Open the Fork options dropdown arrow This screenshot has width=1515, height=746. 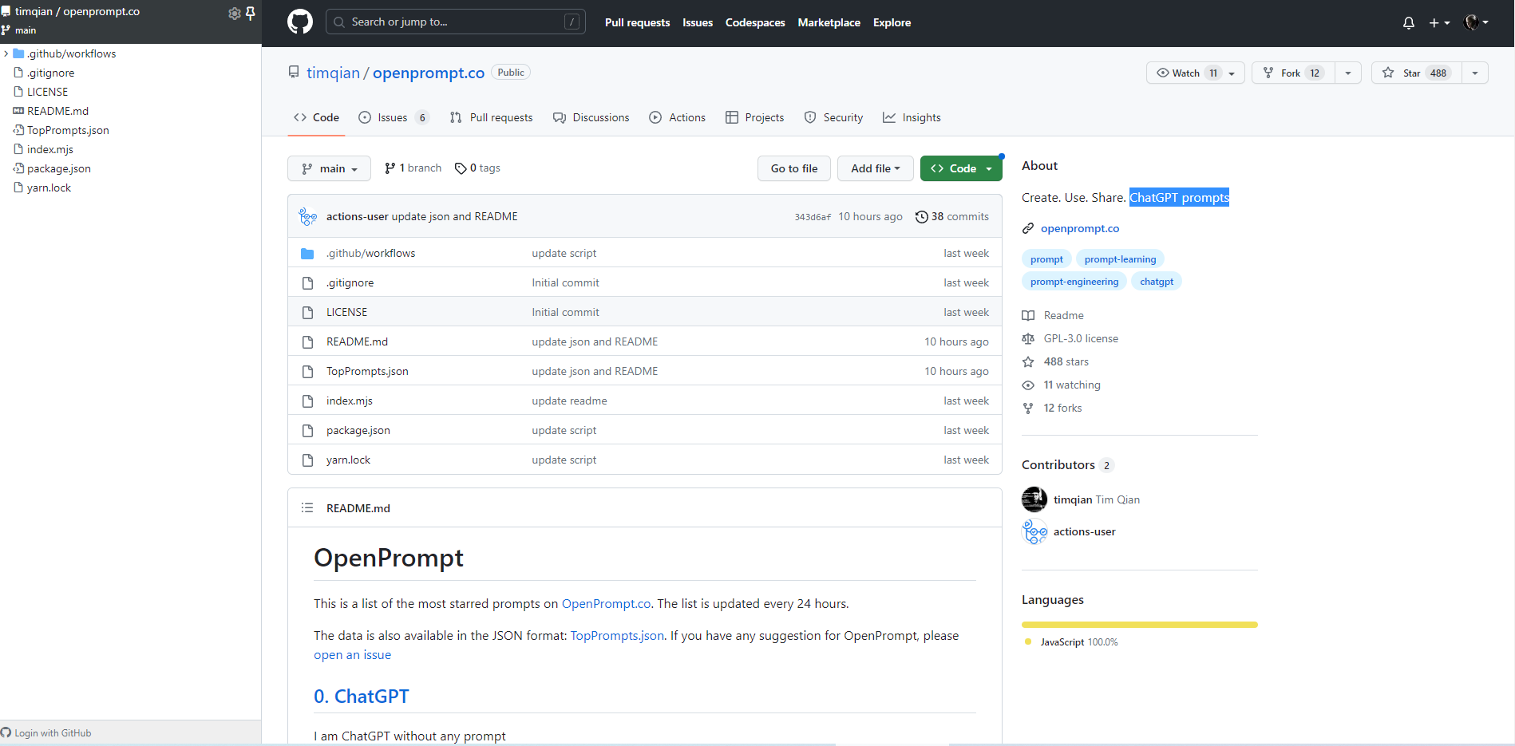[1348, 73]
